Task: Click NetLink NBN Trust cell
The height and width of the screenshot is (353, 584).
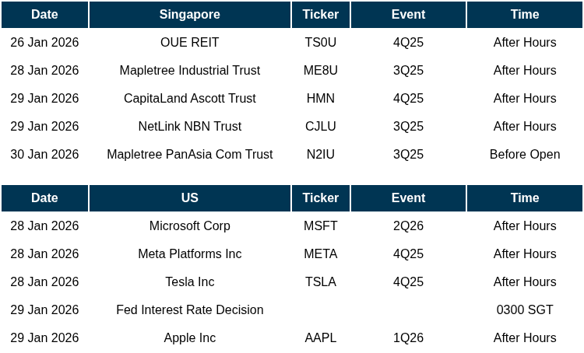Action: point(189,127)
